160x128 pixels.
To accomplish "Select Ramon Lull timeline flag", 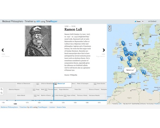I will coord(63,85).
